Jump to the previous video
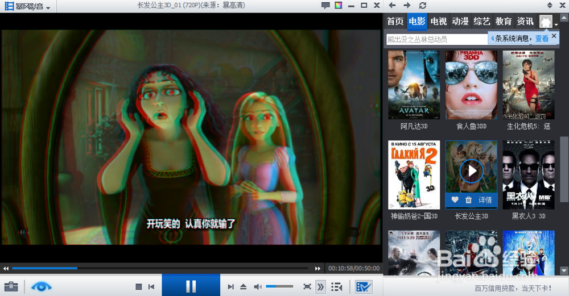Image resolution: width=569 pixels, height=296 pixels. tap(151, 287)
